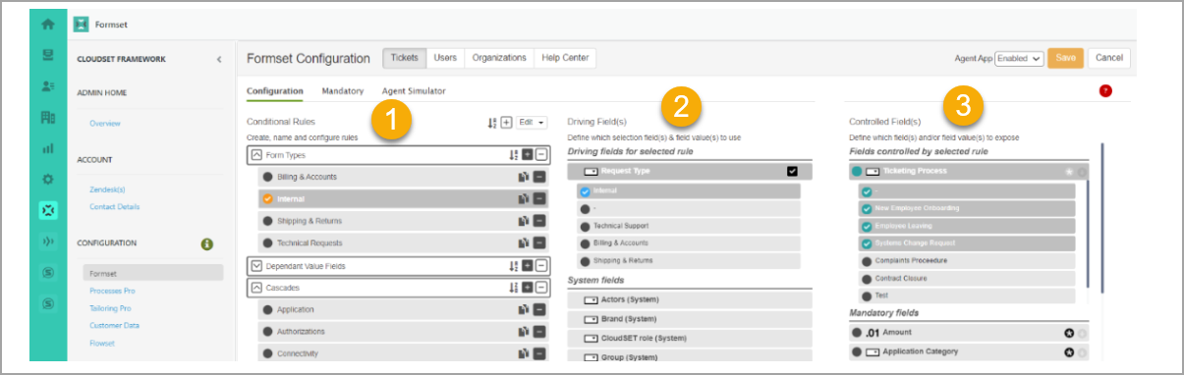This screenshot has height=375, width=1184.
Task: Click the sort icon beside Conditional Rules Edit
Action: 492,123
